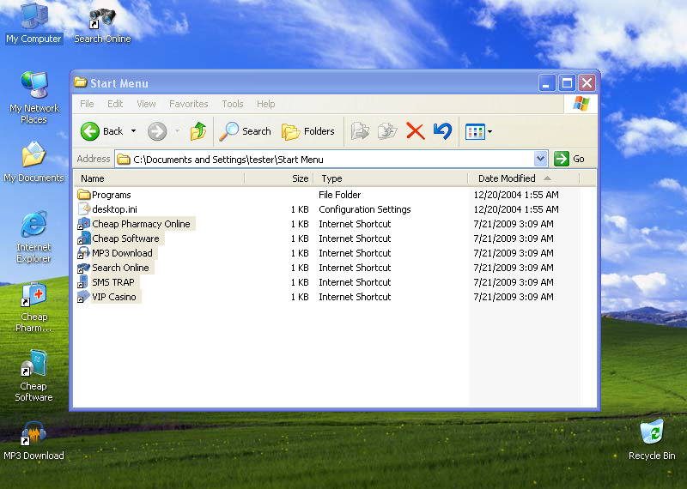Open the View menu

coord(146,104)
